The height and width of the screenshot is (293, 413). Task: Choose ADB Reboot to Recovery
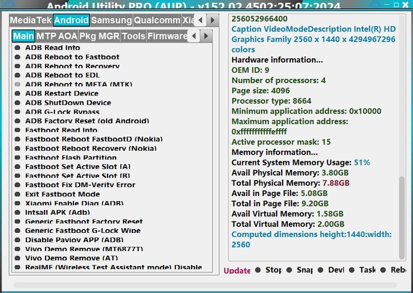pyautogui.click(x=67, y=66)
